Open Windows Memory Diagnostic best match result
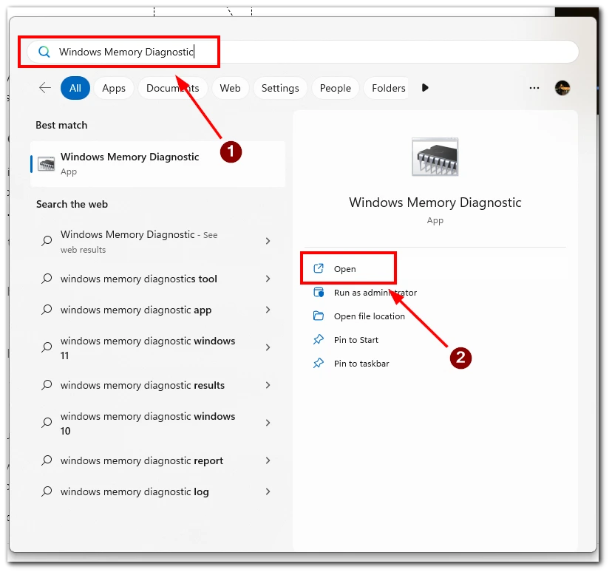The width and height of the screenshot is (612, 575). (157, 164)
